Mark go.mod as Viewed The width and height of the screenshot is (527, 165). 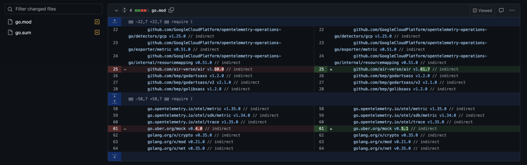coord(482,10)
